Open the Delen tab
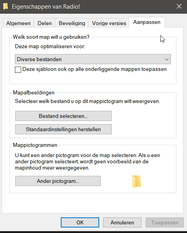Viewport: 187px width, 233px height. coord(45,23)
